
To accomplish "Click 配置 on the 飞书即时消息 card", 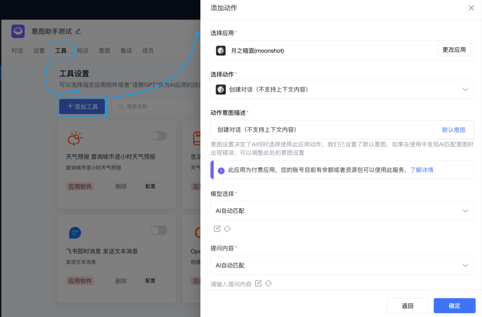I will pyautogui.click(x=150, y=281).
